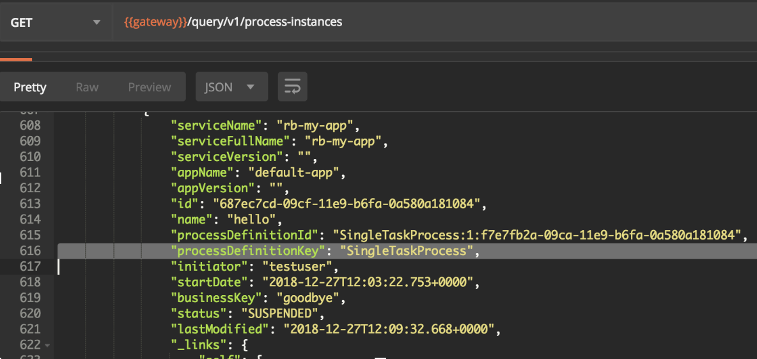The width and height of the screenshot is (757, 359).
Task: Click the "lastModified" key
Action: click(x=220, y=329)
